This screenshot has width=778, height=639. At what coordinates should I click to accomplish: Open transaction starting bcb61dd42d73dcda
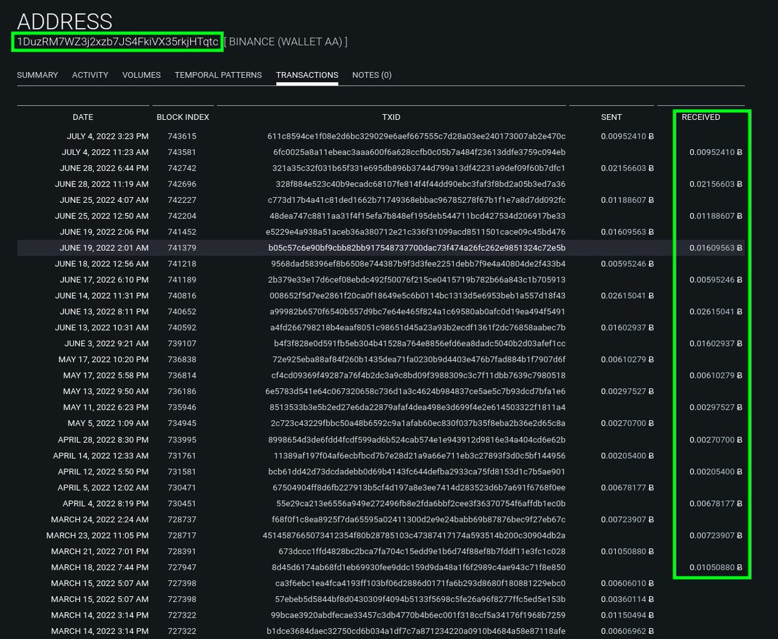(x=417, y=471)
